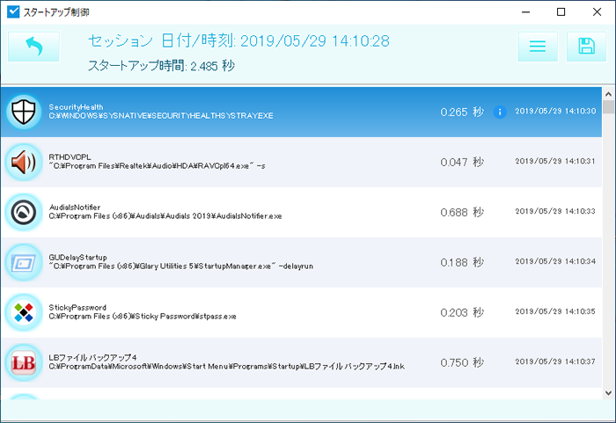
Task: Click the AudialsNotifier.exe path text
Action: (165, 216)
